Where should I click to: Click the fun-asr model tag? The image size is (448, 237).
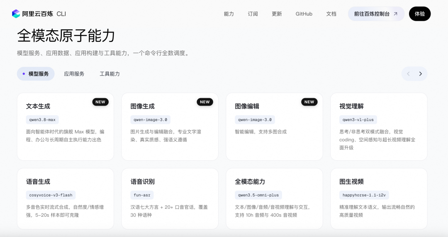[142, 195]
